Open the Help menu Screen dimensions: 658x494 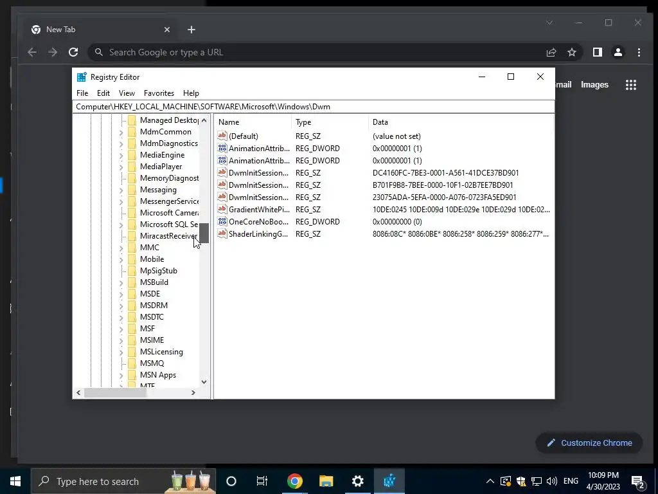(x=191, y=93)
